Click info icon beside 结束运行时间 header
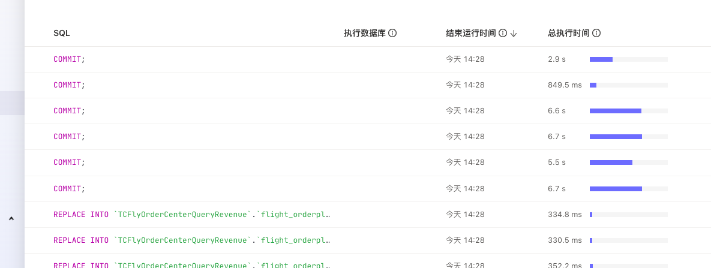The height and width of the screenshot is (268, 711). coord(503,34)
